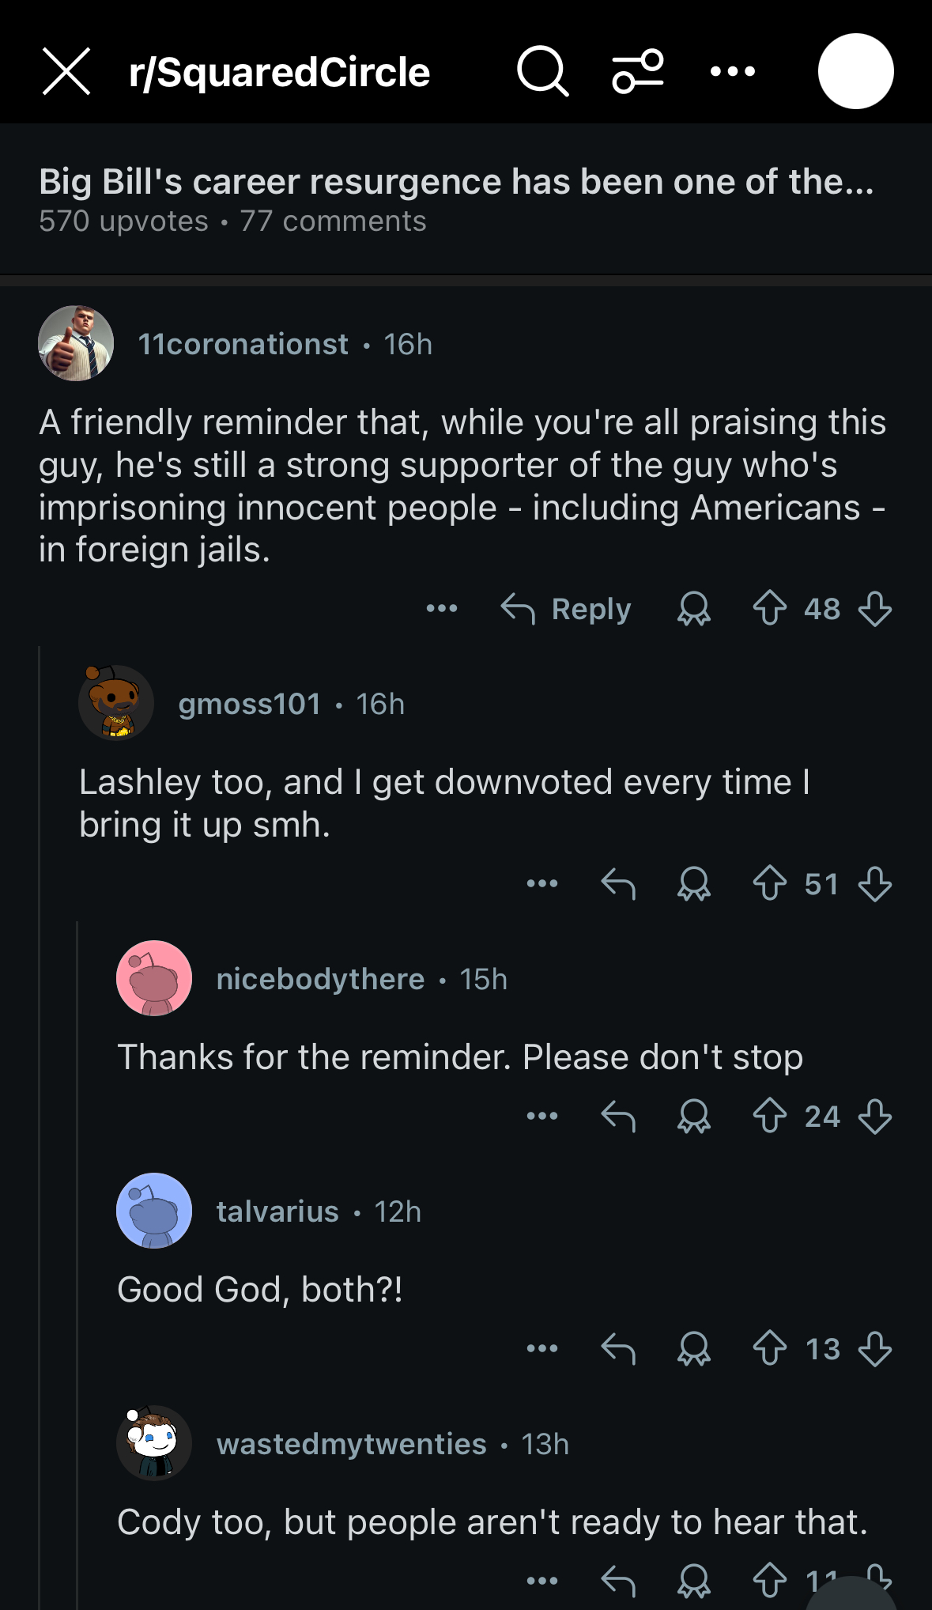This screenshot has height=1610, width=932.
Task: Give award to 11coronationst's comment
Action: tap(694, 610)
